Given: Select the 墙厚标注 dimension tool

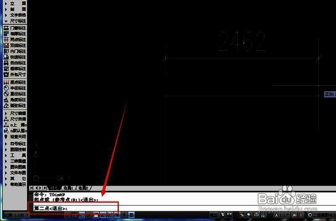Looking at the screenshot, I should point(15,34).
